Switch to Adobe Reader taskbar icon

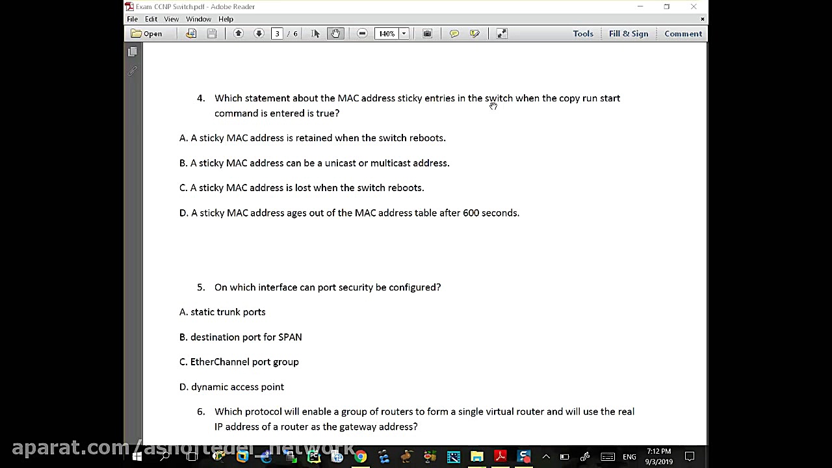500,457
